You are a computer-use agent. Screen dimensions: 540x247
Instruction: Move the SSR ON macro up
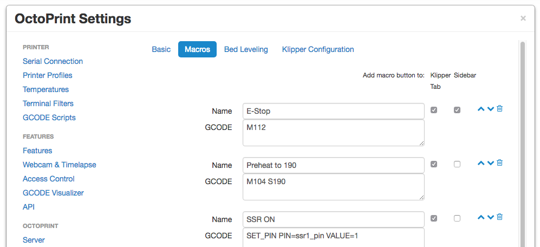tap(481, 217)
